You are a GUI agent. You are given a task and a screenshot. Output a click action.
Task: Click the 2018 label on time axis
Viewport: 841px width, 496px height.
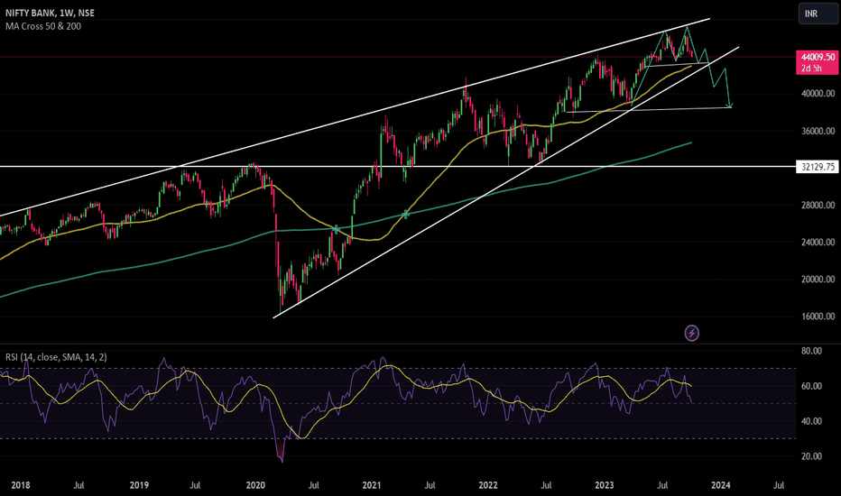(21, 485)
